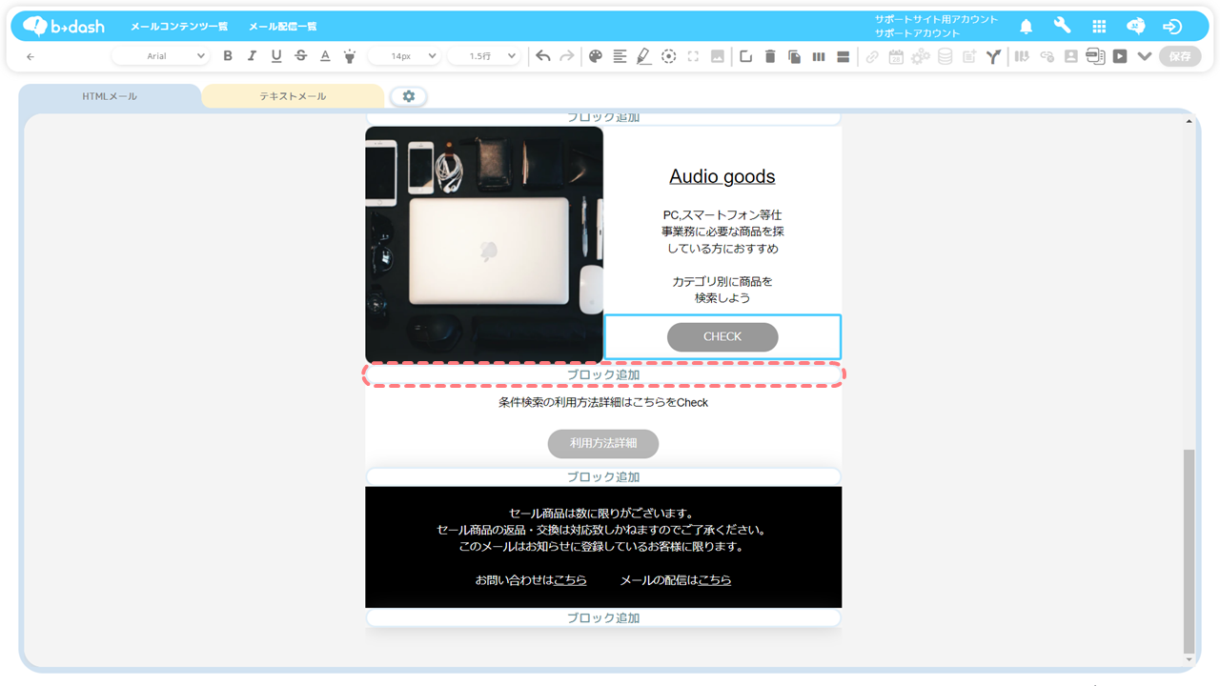Click the dotted circle target icon
The width and height of the screenshot is (1220, 686).
pos(669,56)
